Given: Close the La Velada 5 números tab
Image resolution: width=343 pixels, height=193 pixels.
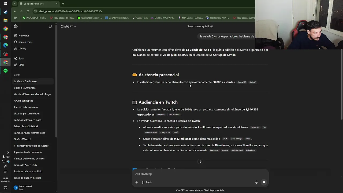Looking at the screenshot, I should pyautogui.click(x=57, y=4).
